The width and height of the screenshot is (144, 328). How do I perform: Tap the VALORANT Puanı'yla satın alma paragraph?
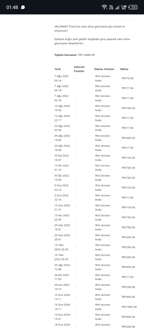click(x=90, y=29)
